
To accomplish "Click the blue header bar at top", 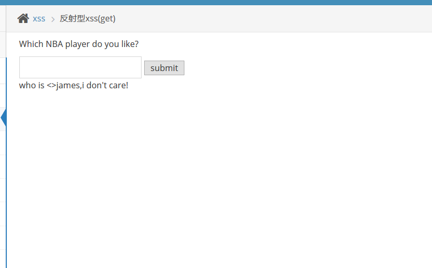I will click(216, 2).
